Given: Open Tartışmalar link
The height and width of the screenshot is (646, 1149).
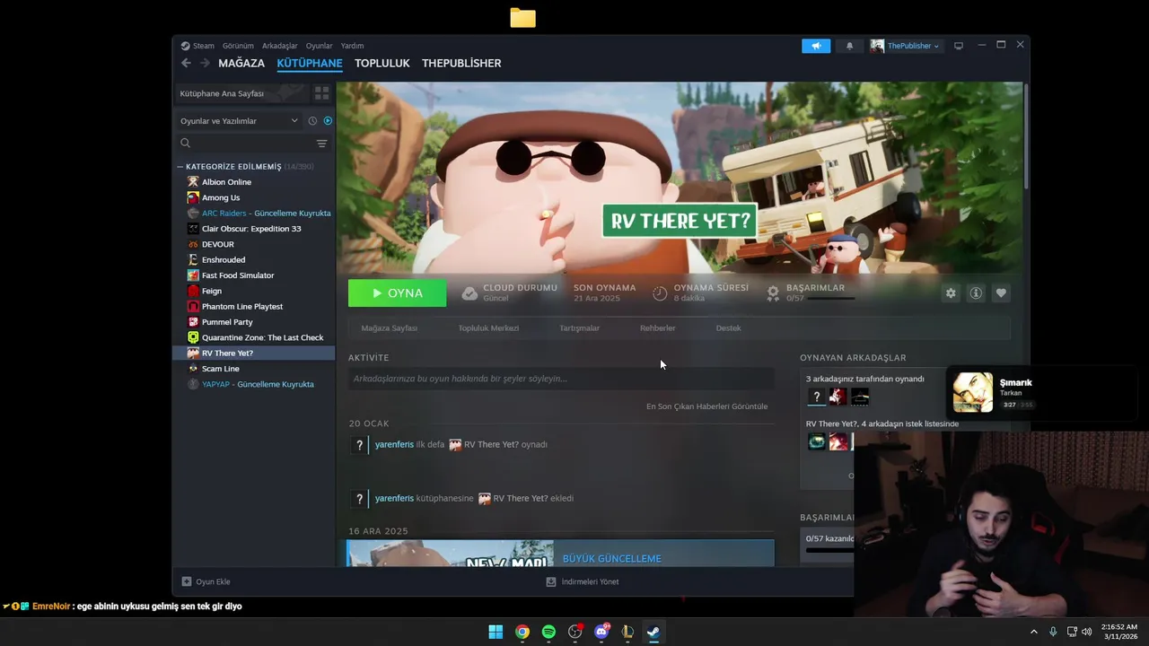Looking at the screenshot, I should pyautogui.click(x=579, y=328).
